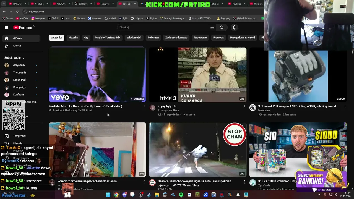This screenshot has height=199, width=354.
Task: Open the script.txt GitHub bookmark
Action: (x=137, y=19)
